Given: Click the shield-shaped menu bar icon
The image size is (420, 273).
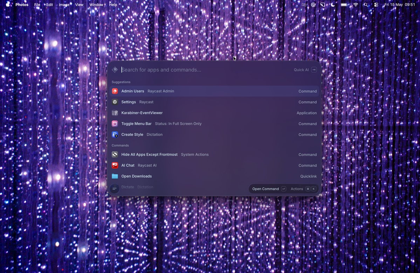Looking at the screenshot, I should click(323, 5).
